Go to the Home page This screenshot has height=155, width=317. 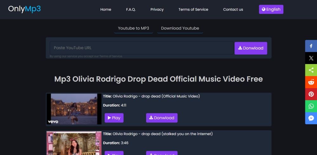pyautogui.click(x=106, y=10)
